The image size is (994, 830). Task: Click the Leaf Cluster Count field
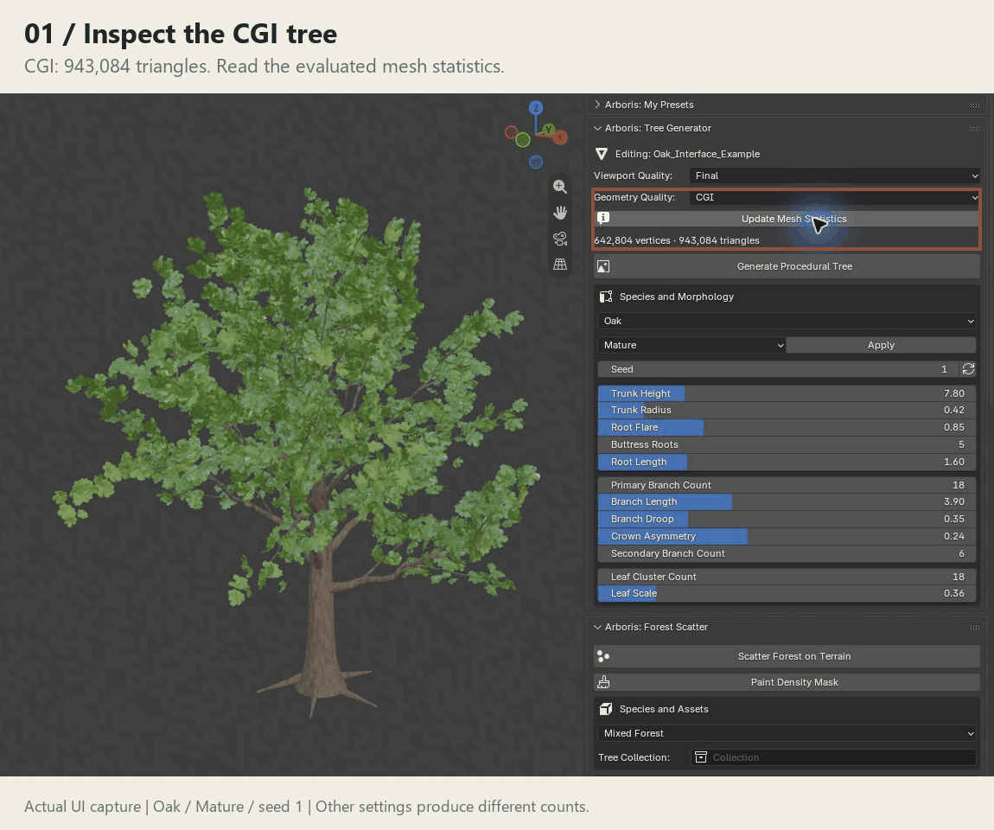click(x=787, y=577)
